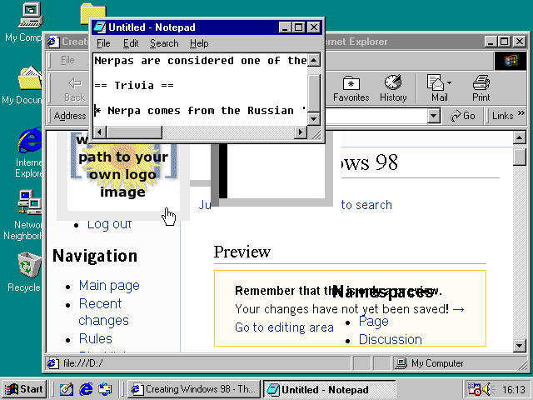
Task: Open the Edit menu in Notepad
Action: point(131,43)
